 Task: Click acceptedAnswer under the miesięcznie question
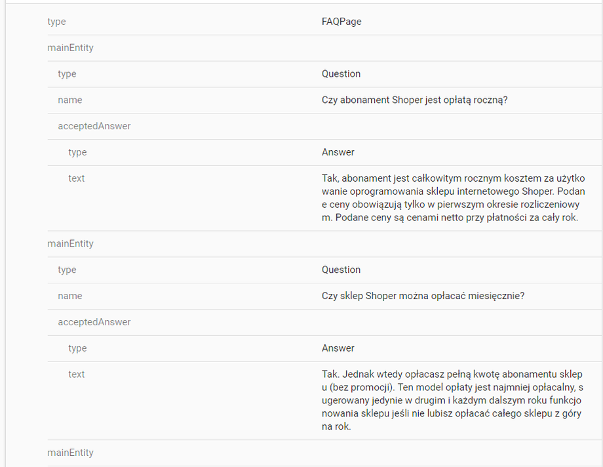[x=94, y=322]
